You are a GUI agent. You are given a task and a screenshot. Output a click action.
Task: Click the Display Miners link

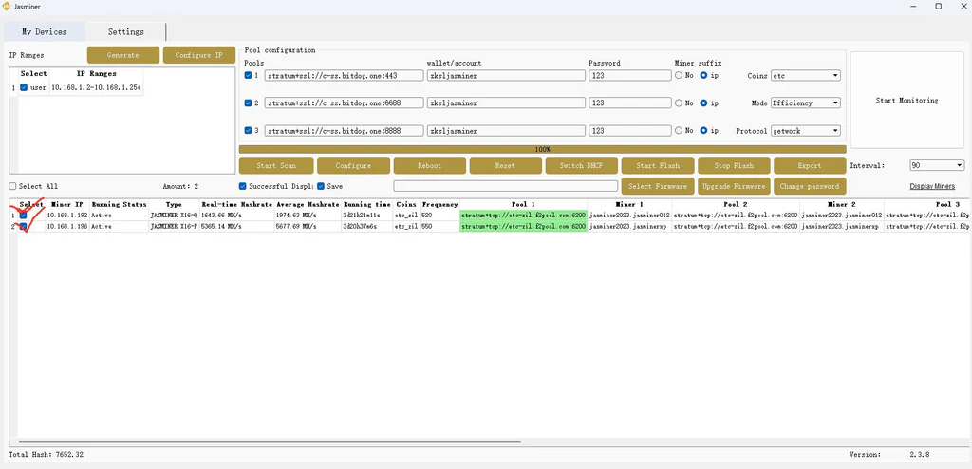[x=932, y=187]
